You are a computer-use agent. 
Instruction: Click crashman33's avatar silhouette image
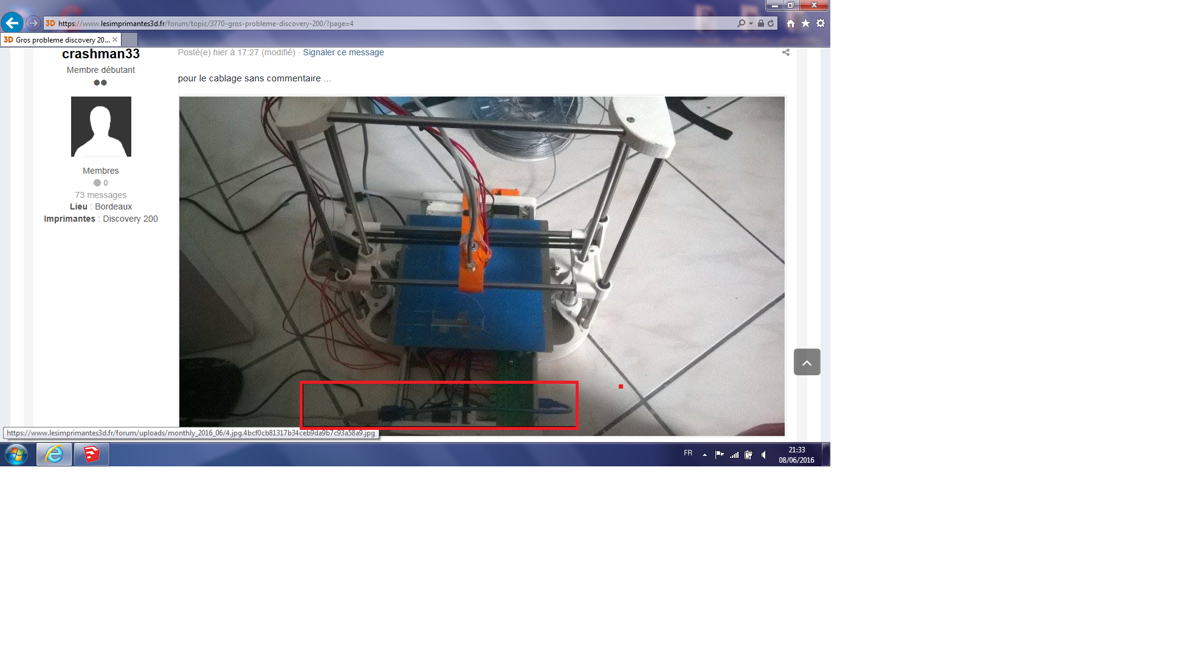point(101,126)
